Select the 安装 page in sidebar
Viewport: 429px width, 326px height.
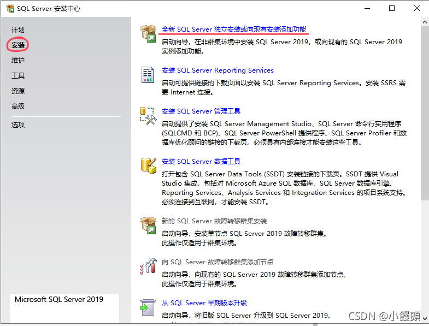click(x=18, y=45)
